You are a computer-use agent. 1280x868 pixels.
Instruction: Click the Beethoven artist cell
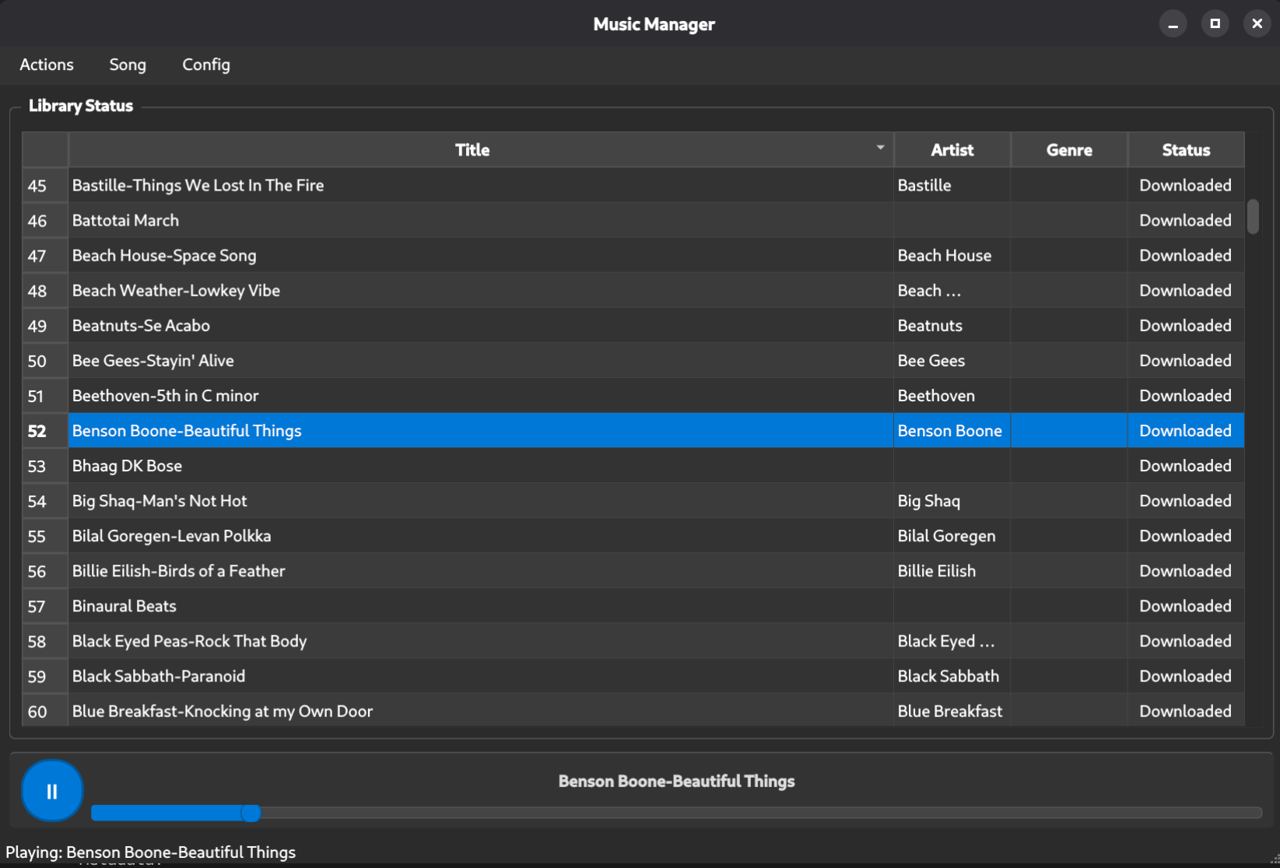[x=936, y=396]
